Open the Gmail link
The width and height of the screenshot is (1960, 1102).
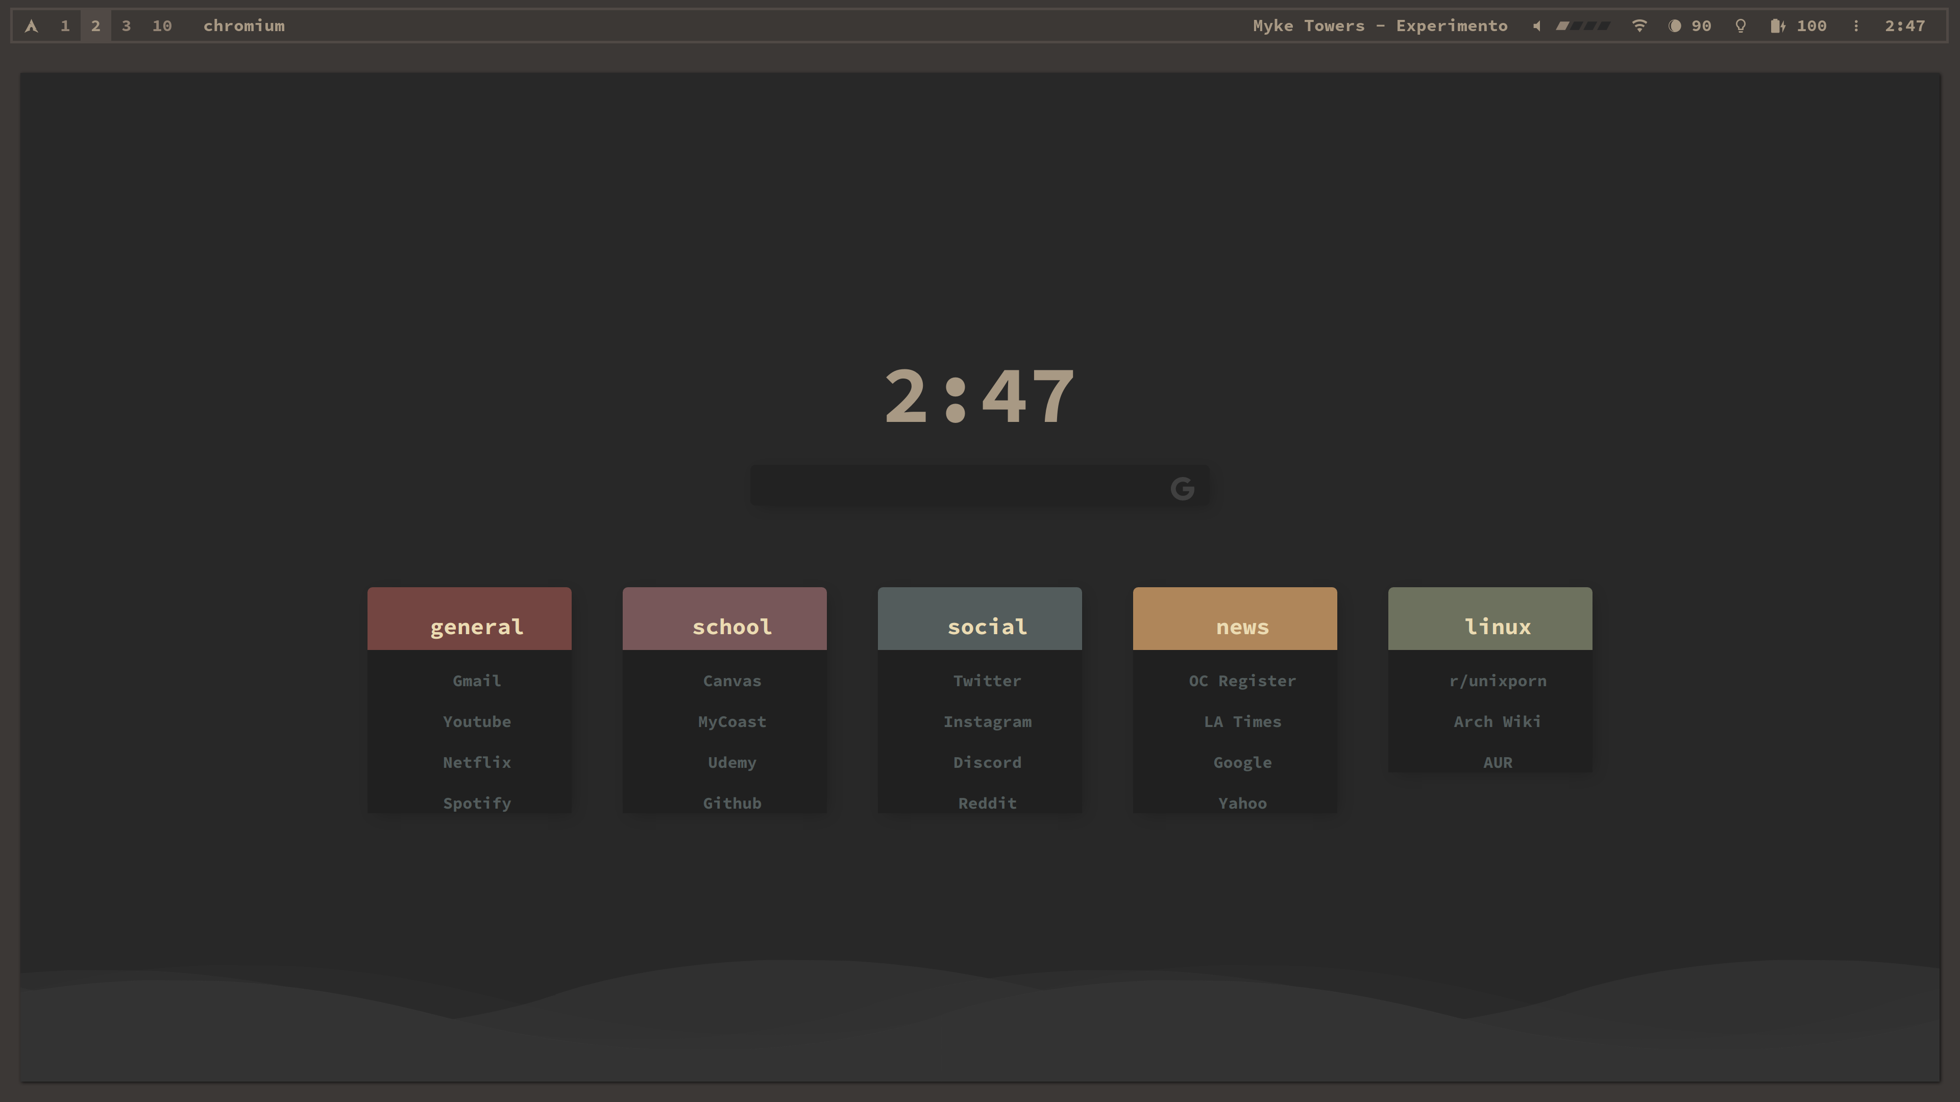476,681
